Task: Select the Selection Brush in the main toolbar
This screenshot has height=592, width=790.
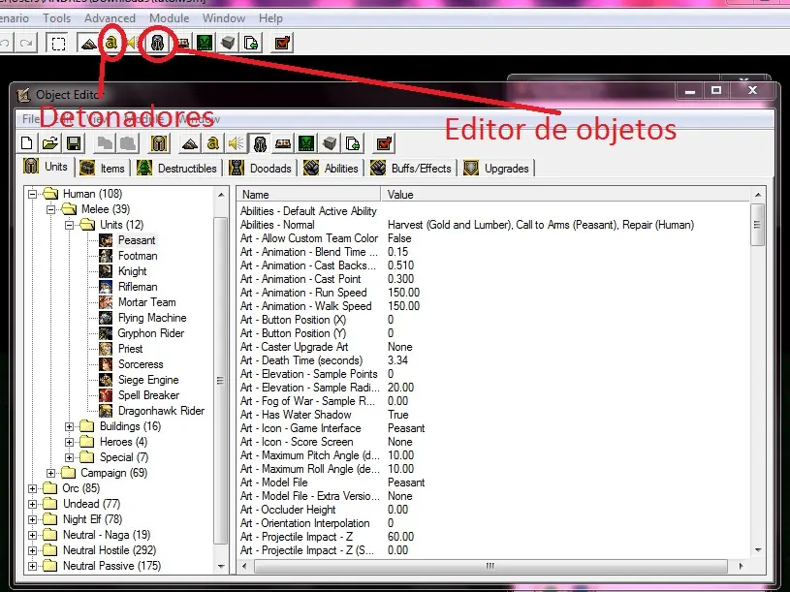Action: (x=58, y=44)
